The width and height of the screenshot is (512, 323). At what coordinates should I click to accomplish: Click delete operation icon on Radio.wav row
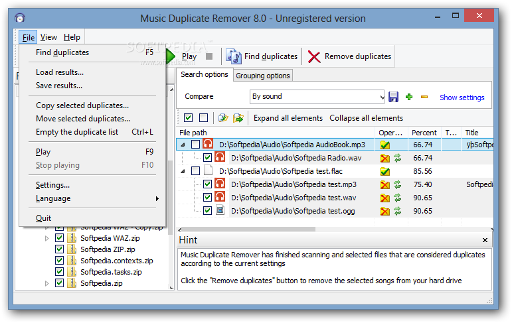(385, 159)
